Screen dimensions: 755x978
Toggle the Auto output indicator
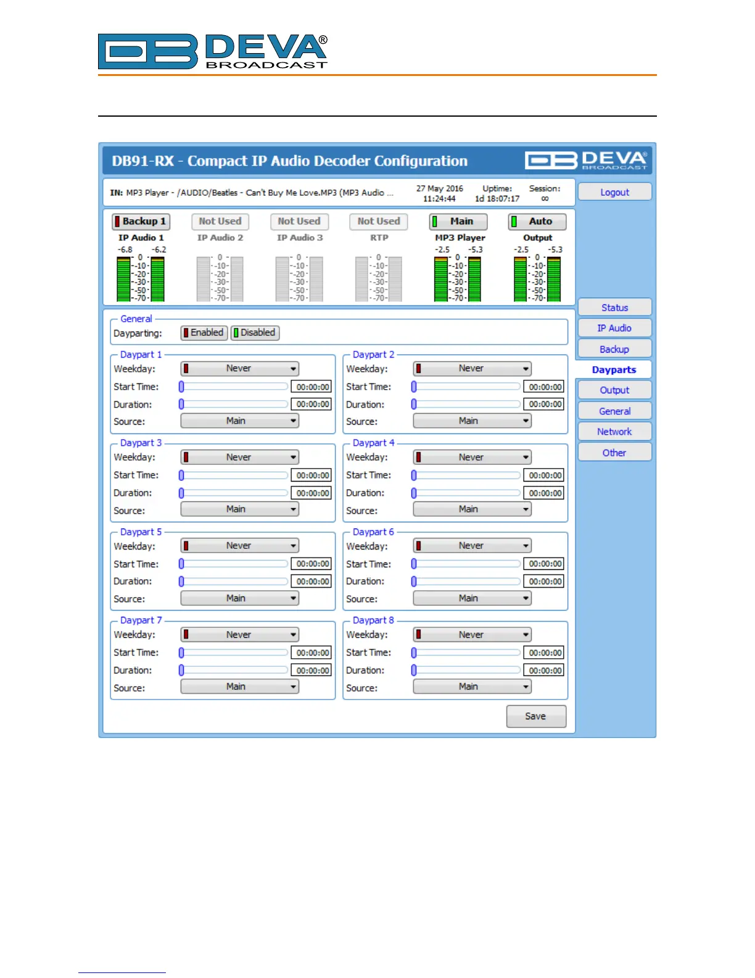[x=537, y=221]
